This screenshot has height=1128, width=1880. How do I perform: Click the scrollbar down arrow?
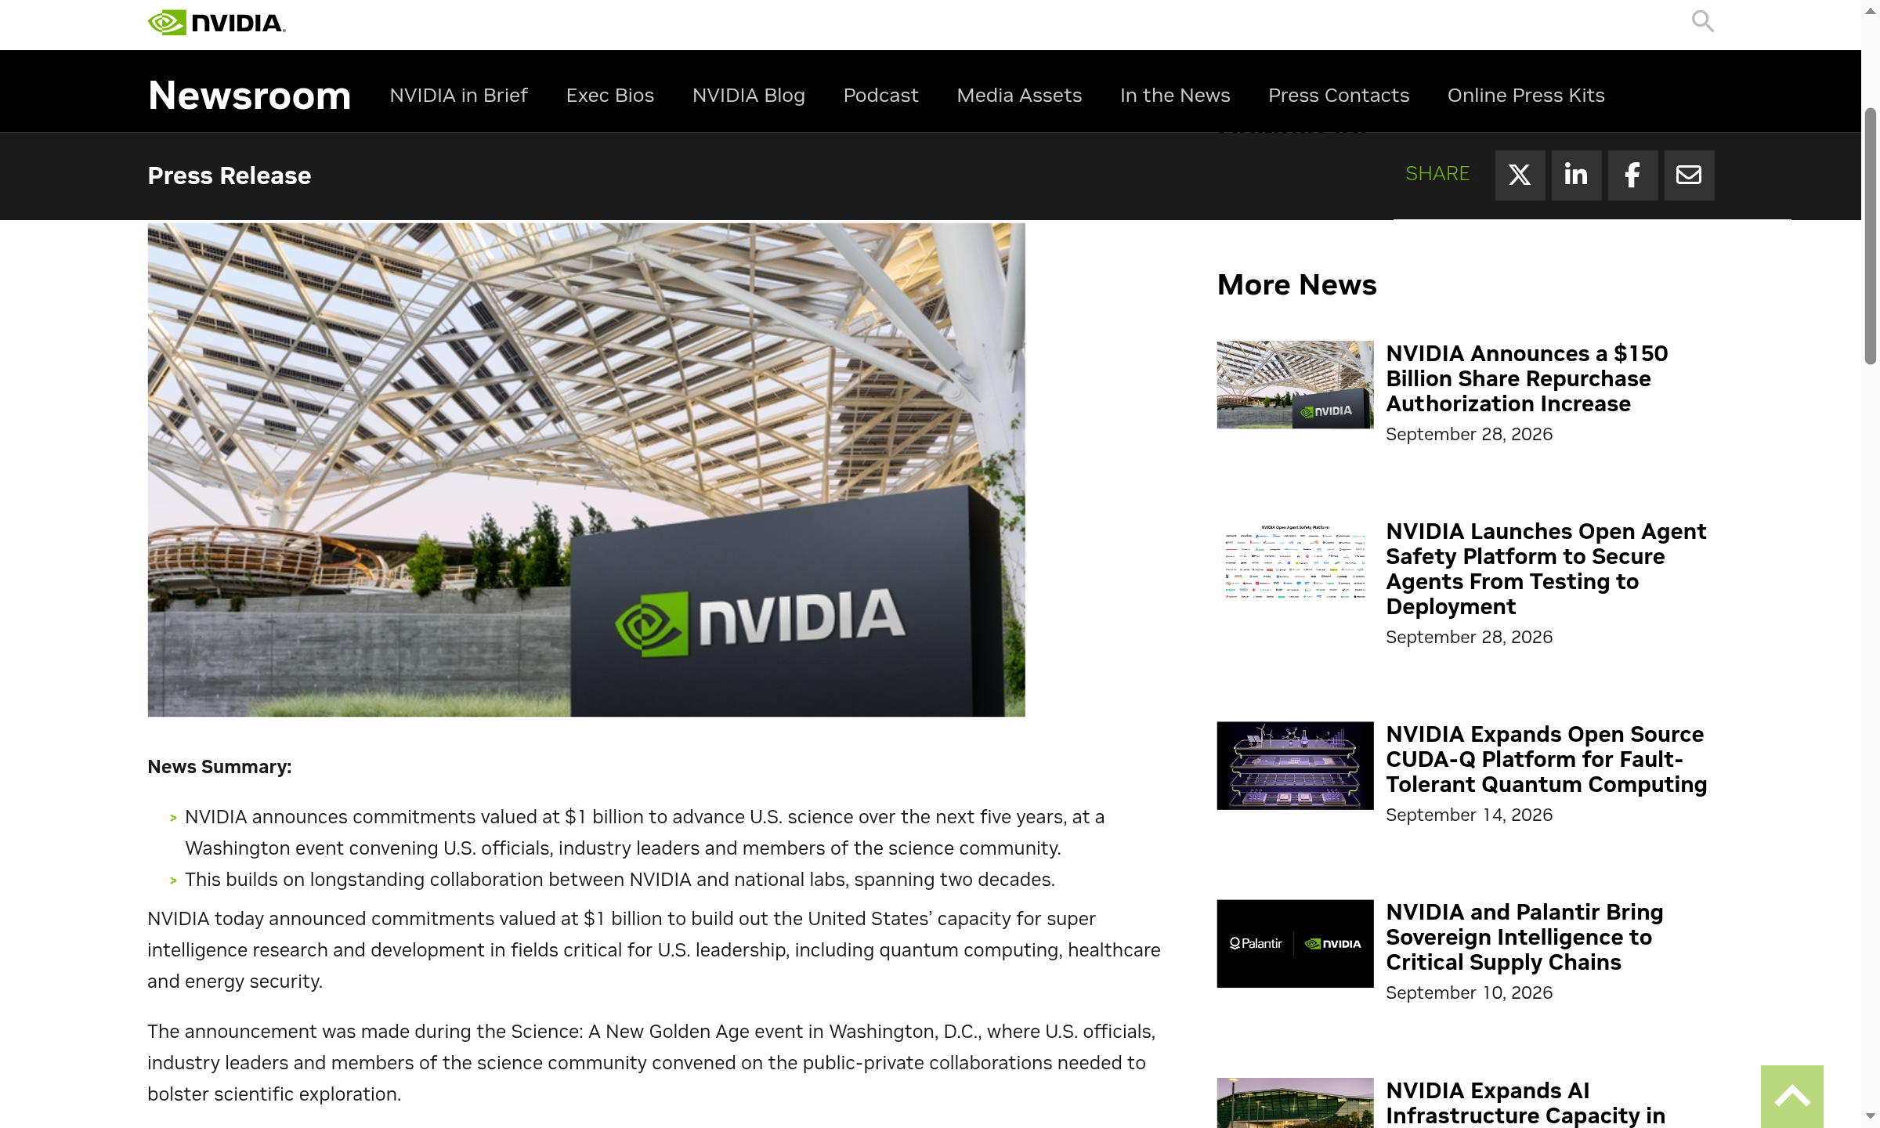(1871, 1115)
